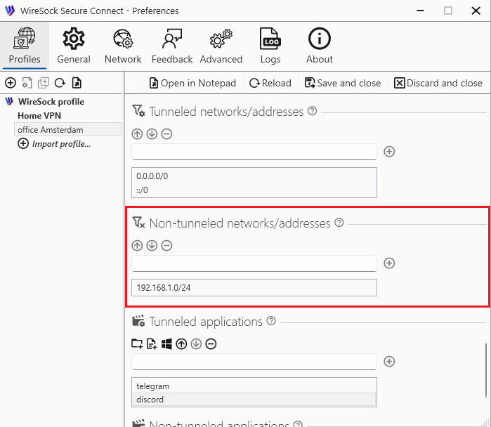Select 0.0.0.0/0 in tunneled networks
Image resolution: width=491 pixels, height=427 pixels.
tap(254, 176)
